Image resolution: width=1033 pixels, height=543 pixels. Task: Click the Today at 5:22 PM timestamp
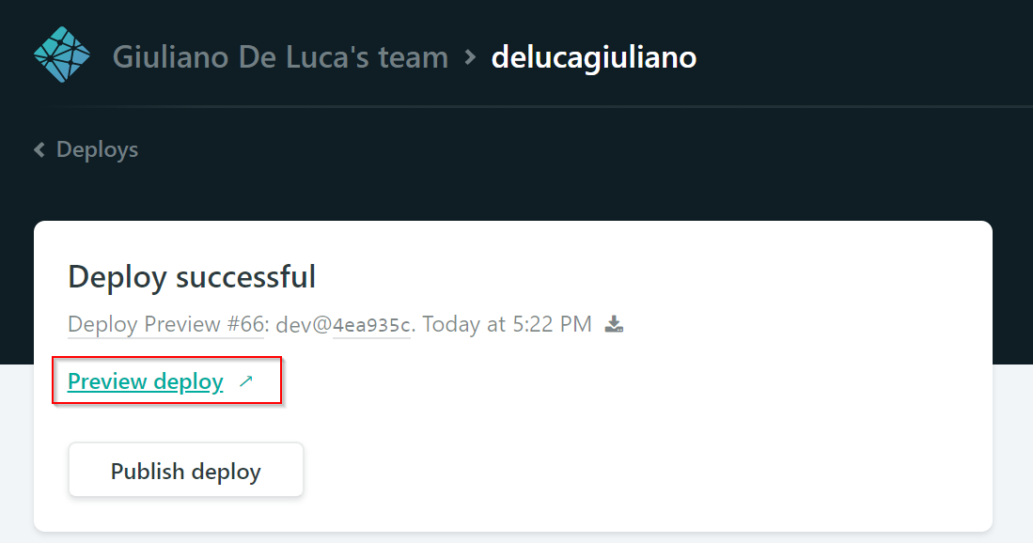508,324
